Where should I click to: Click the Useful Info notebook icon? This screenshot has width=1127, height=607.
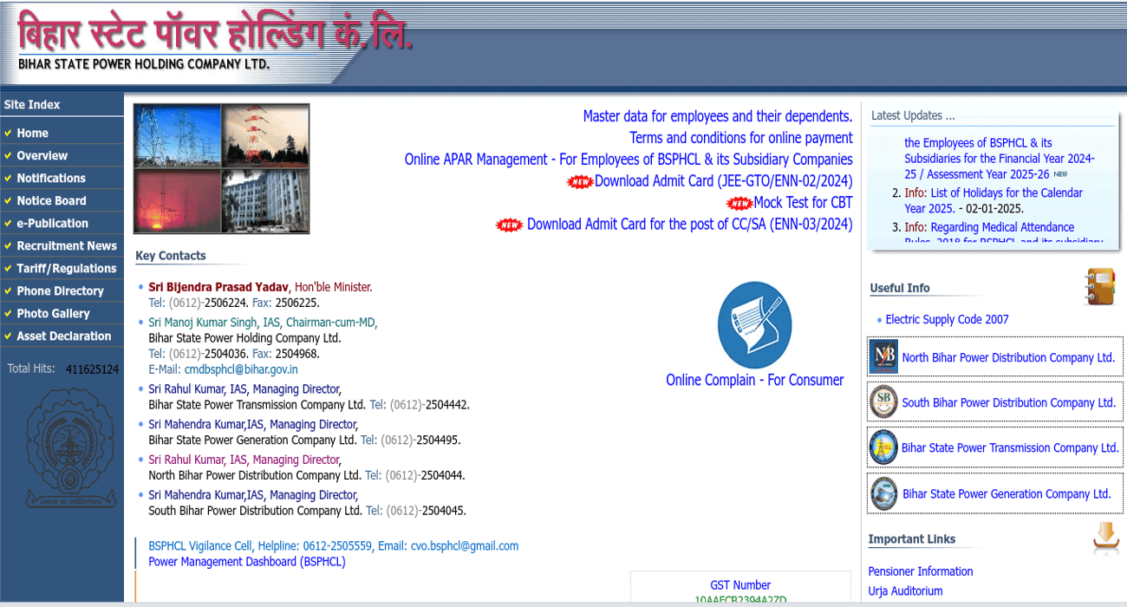pyautogui.click(x=1099, y=287)
